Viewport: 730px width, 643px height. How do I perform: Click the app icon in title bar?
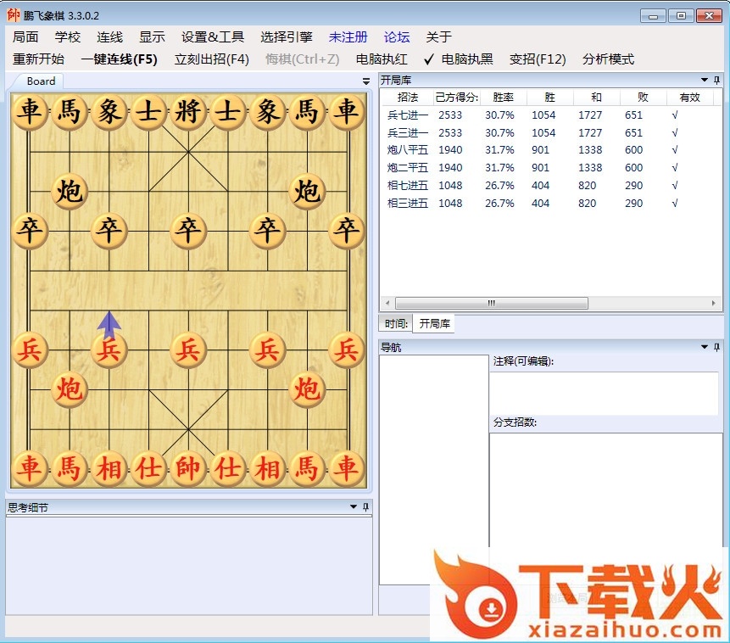pos(13,15)
